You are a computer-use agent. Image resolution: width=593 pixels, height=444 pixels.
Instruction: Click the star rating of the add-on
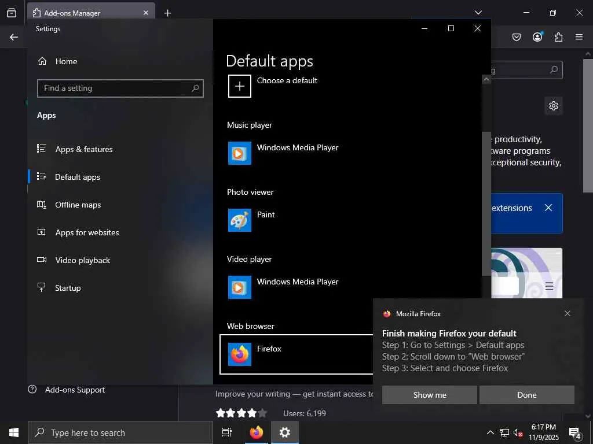click(x=241, y=413)
